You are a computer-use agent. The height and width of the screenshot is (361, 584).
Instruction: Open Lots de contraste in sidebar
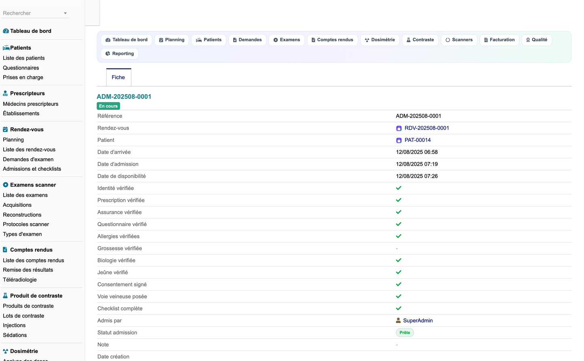[x=23, y=316]
